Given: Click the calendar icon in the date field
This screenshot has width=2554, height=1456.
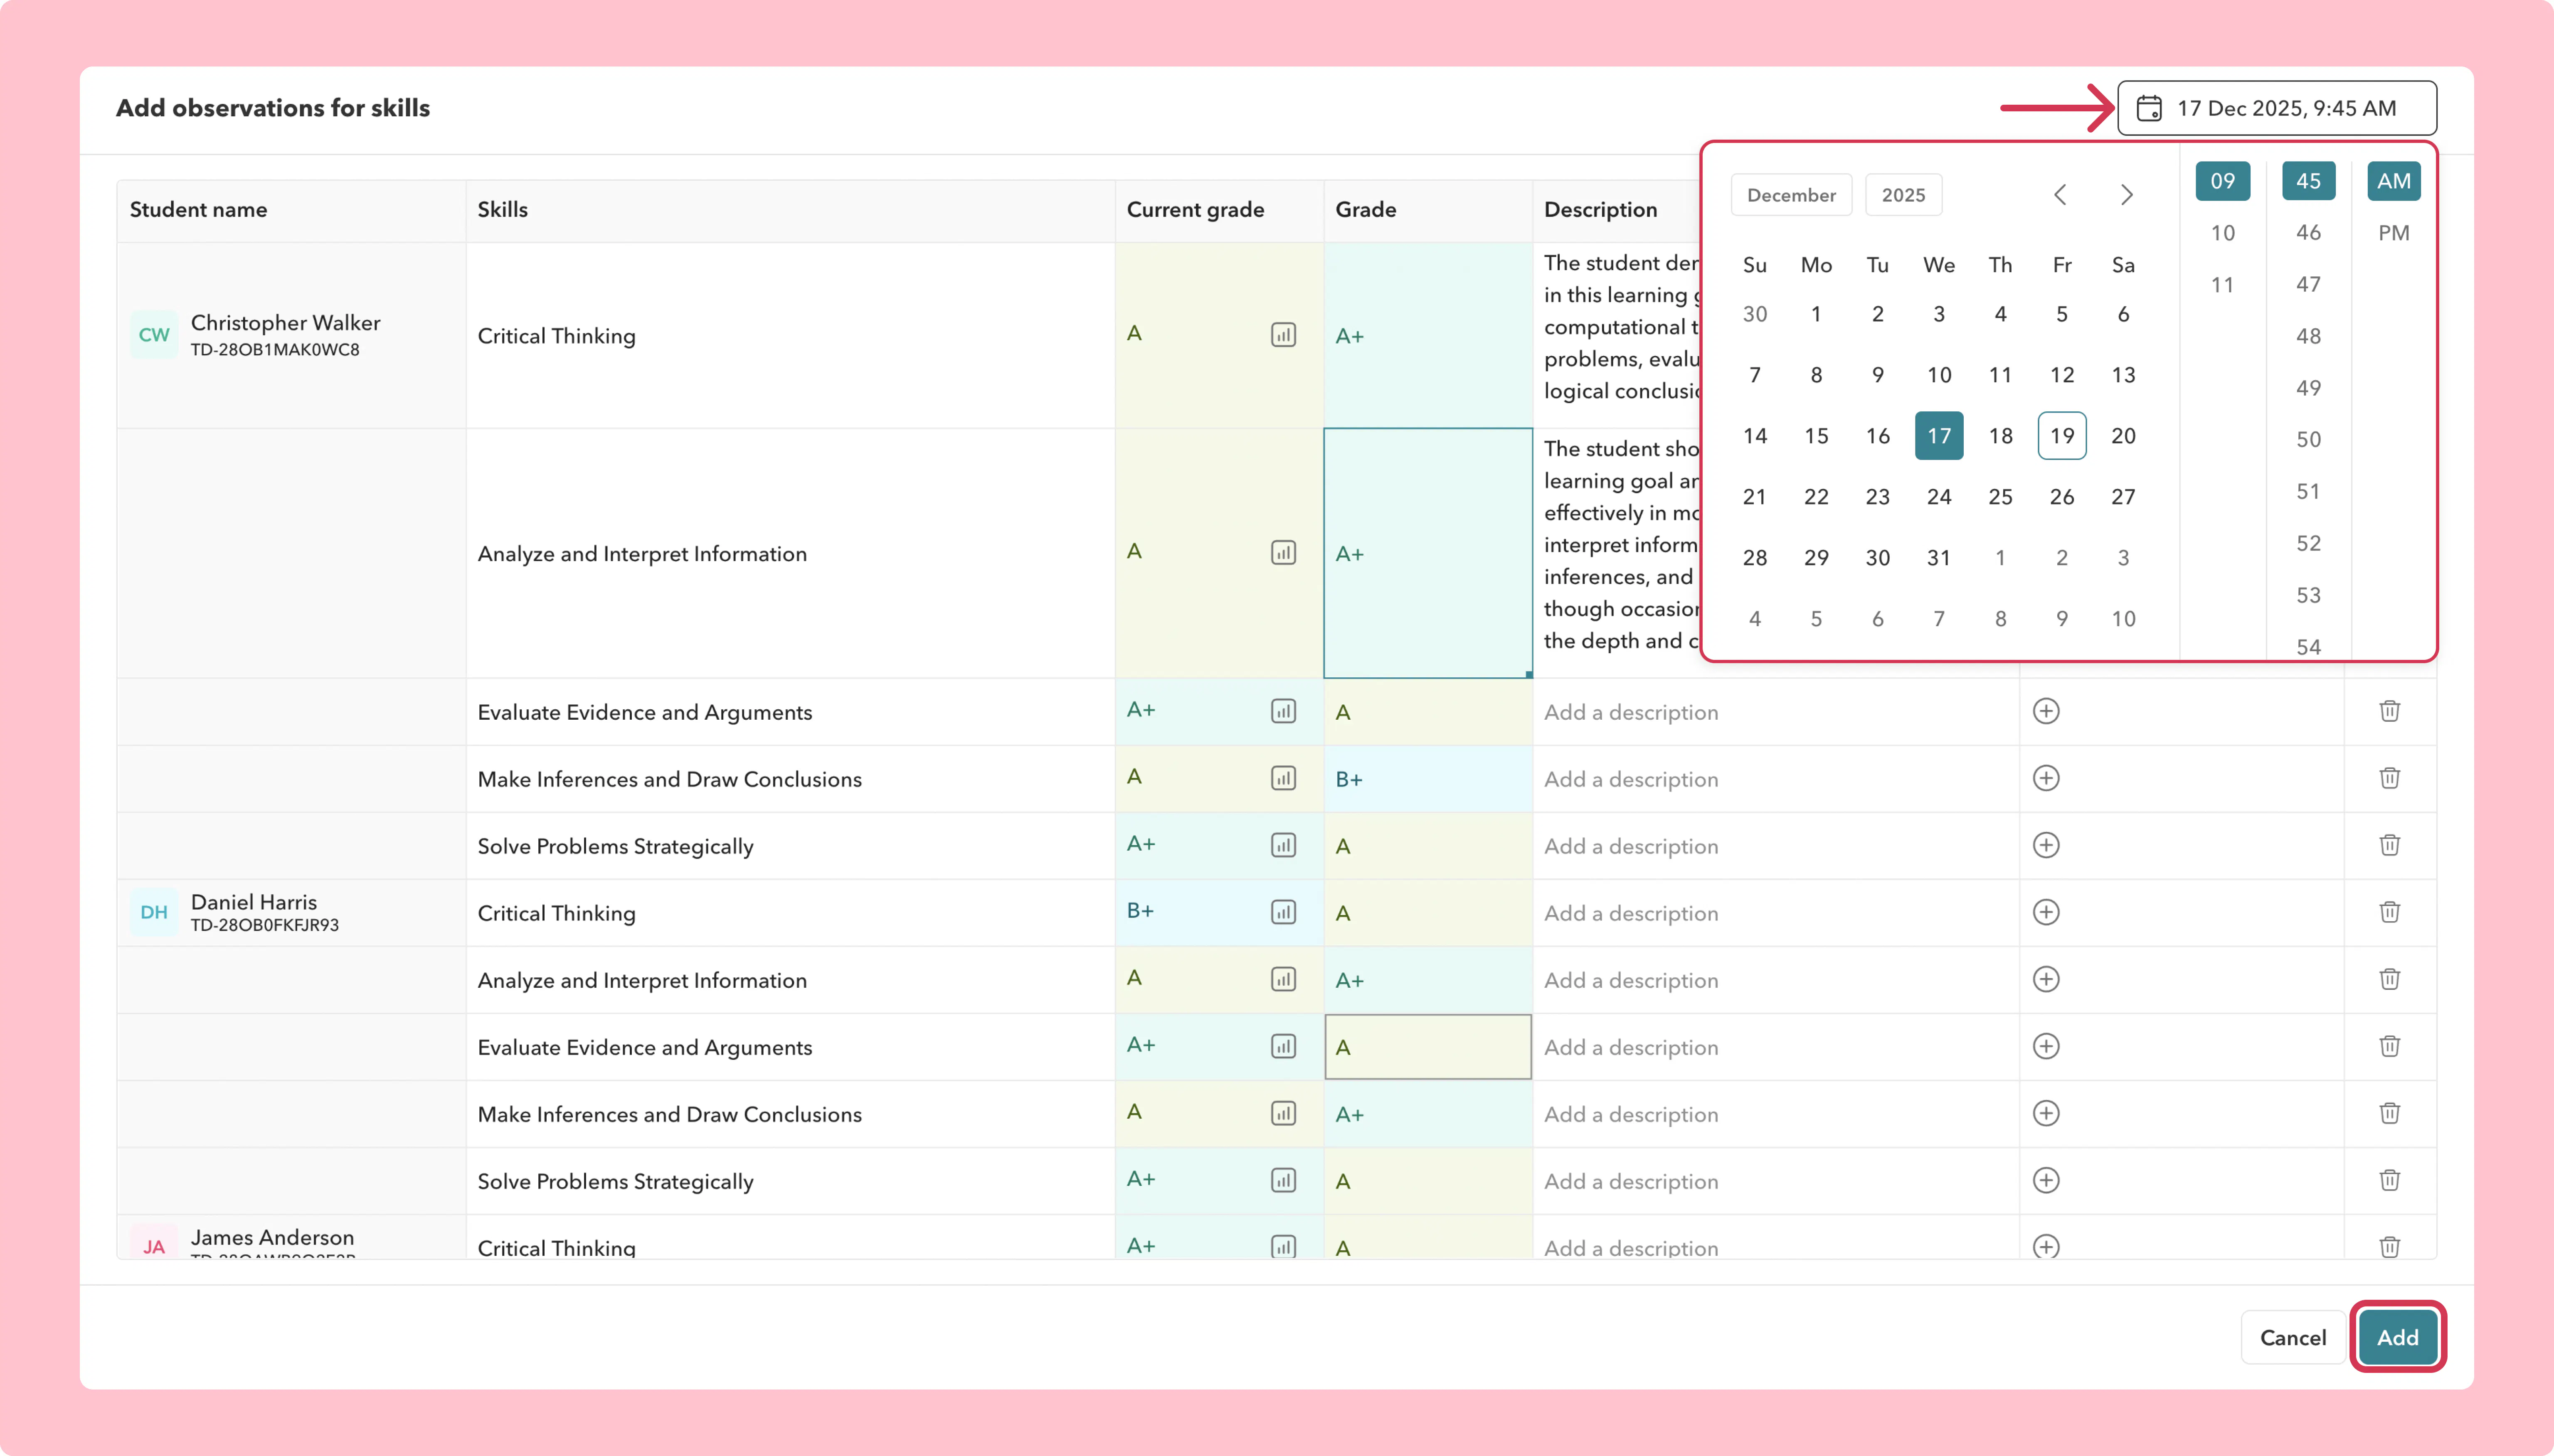Looking at the screenshot, I should click(2149, 108).
